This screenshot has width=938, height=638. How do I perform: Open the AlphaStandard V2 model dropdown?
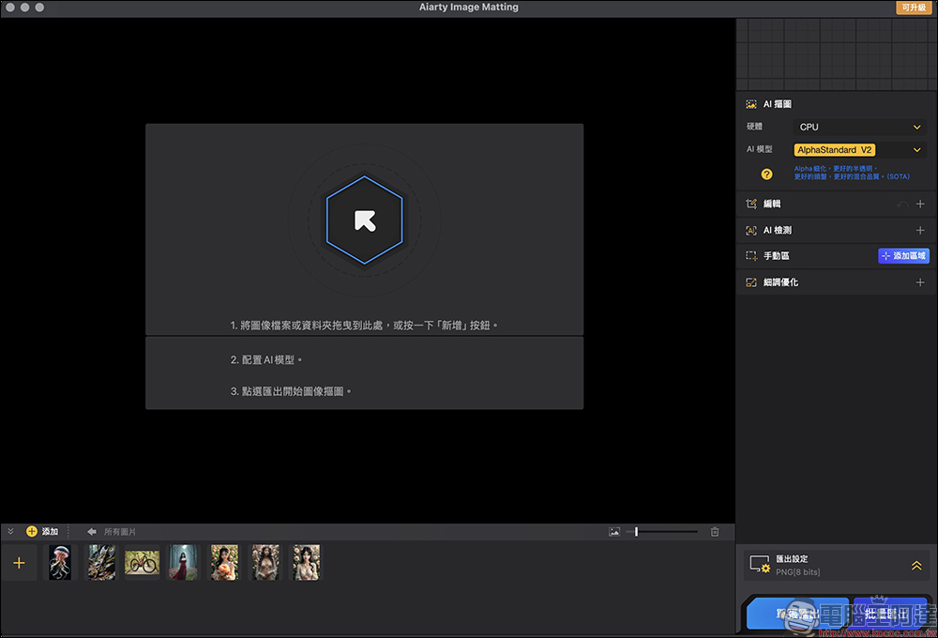click(859, 149)
